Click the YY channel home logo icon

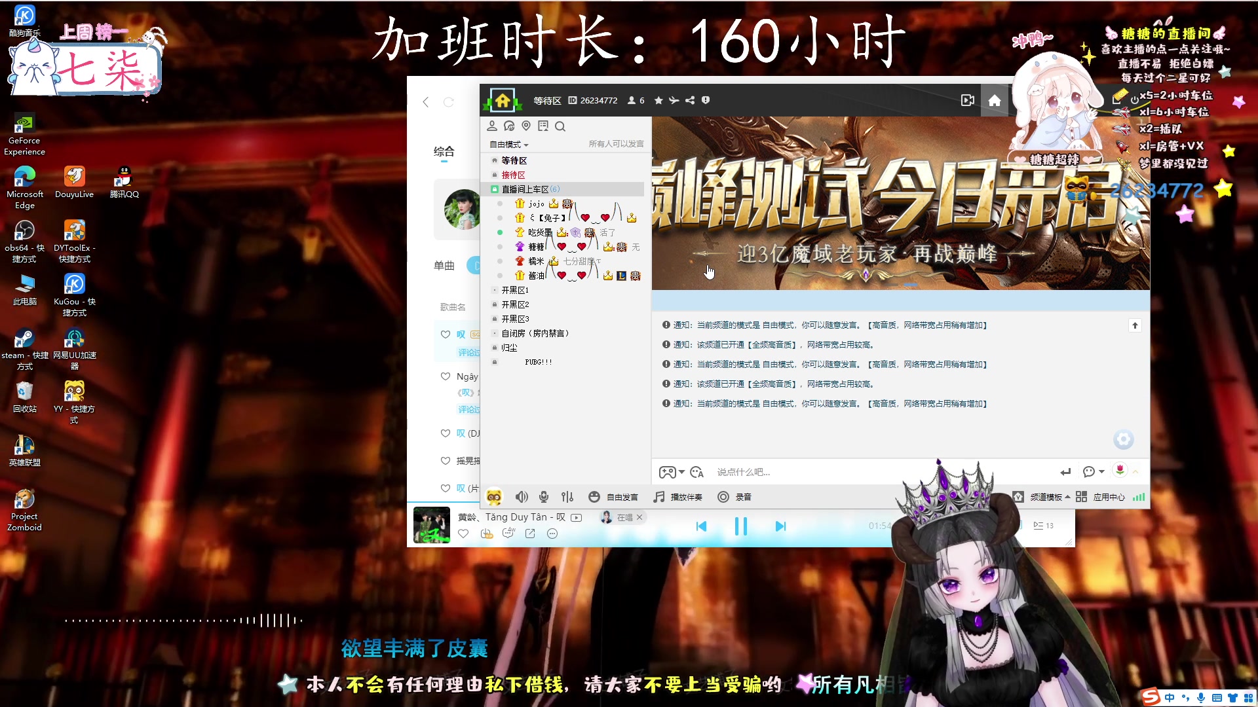click(503, 100)
